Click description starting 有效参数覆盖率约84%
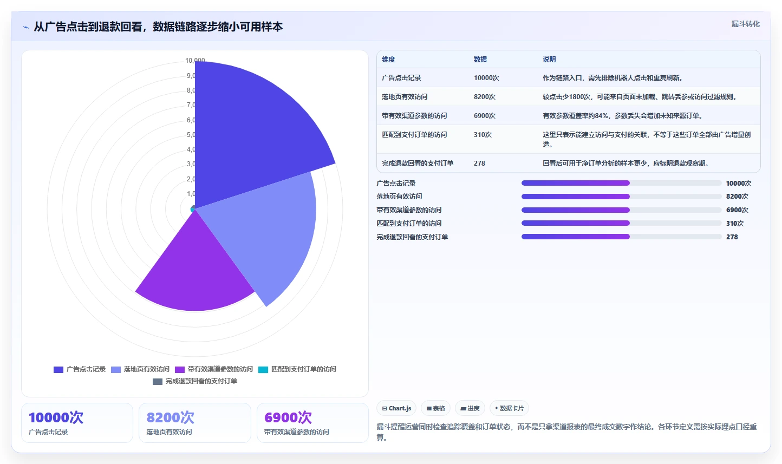The image size is (782, 464). coord(623,116)
